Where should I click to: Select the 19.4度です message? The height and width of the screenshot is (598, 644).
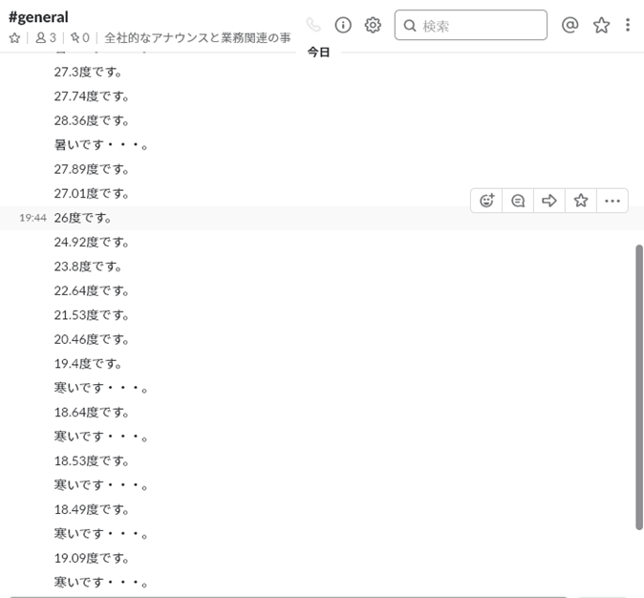pos(88,364)
